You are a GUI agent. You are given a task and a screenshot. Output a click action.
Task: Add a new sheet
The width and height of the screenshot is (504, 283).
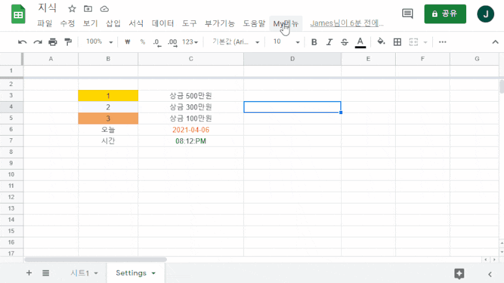pyautogui.click(x=29, y=273)
